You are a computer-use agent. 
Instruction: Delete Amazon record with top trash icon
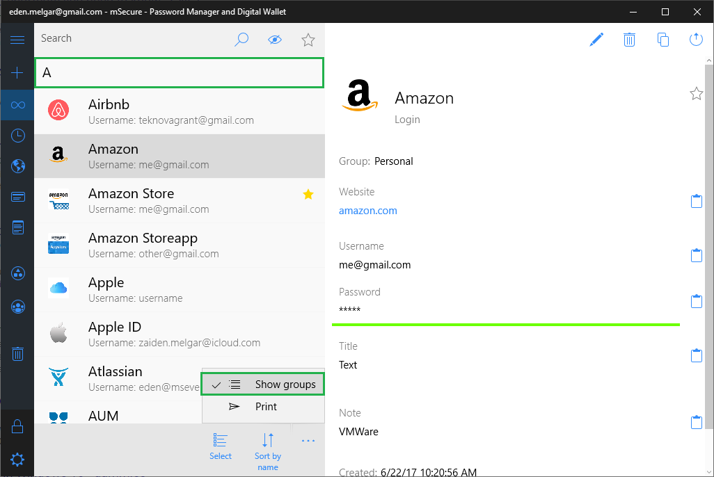pos(629,40)
